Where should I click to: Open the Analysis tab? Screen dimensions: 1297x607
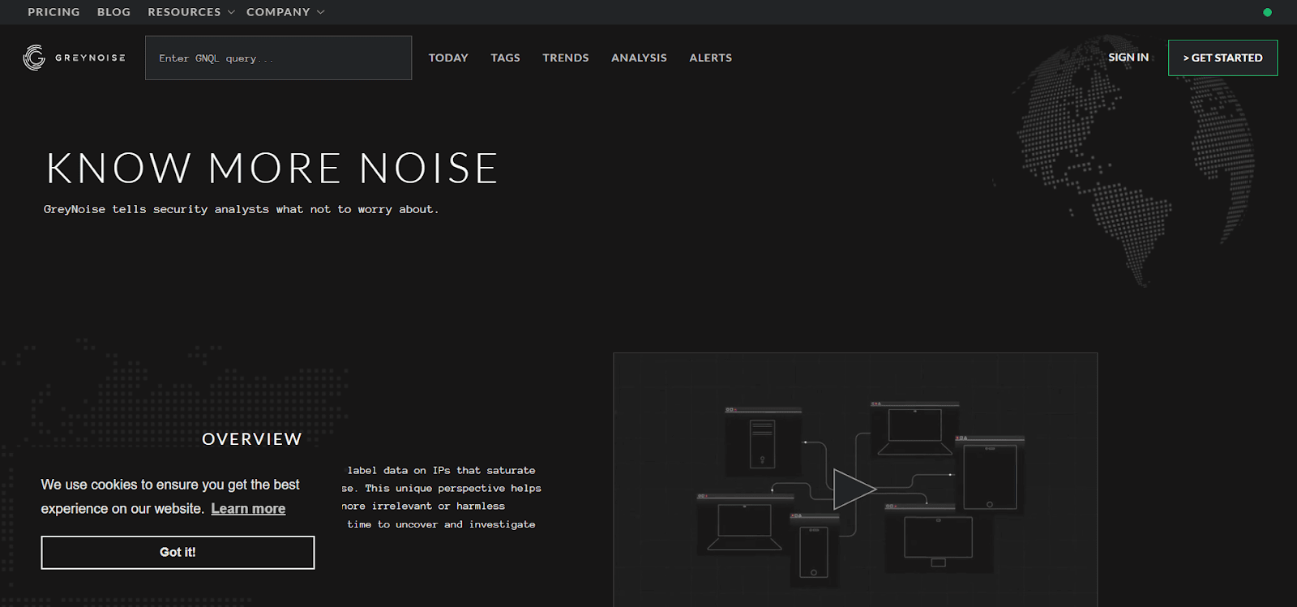pyautogui.click(x=639, y=58)
